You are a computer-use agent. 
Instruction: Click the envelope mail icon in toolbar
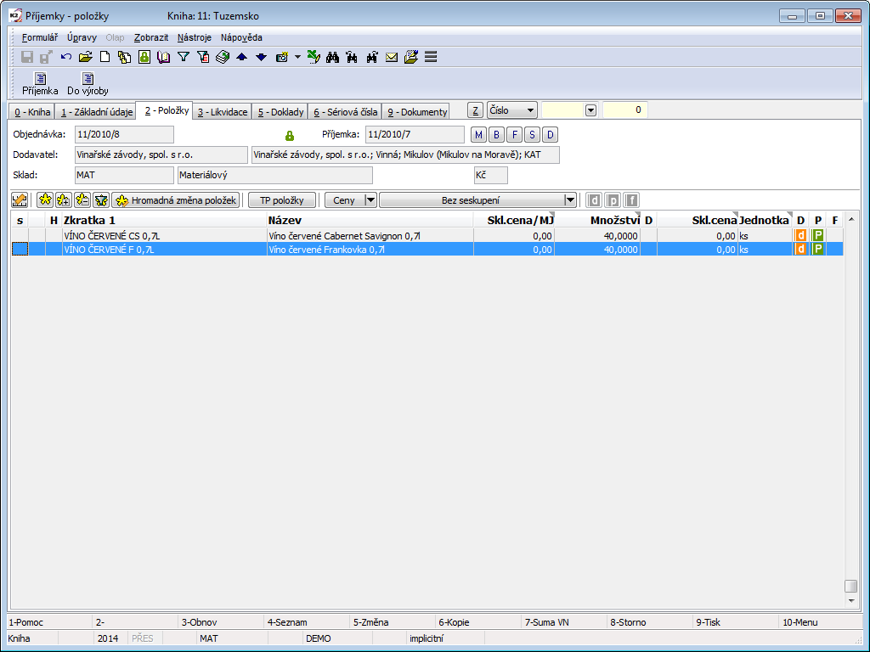pos(392,58)
